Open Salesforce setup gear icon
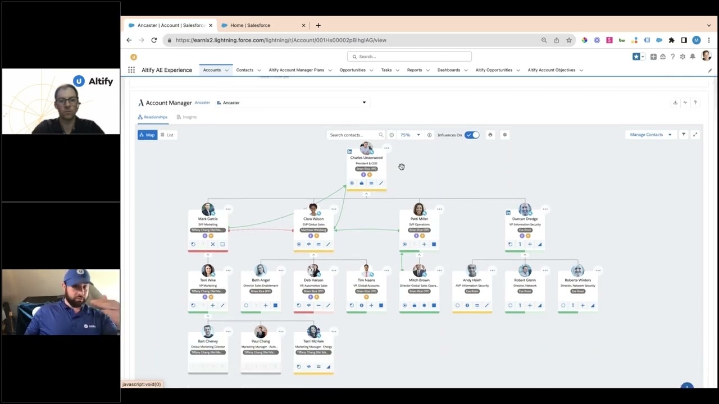The height and width of the screenshot is (404, 719). point(682,57)
